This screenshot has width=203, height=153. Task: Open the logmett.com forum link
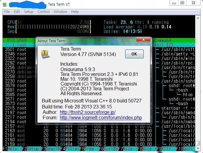tap(101, 117)
